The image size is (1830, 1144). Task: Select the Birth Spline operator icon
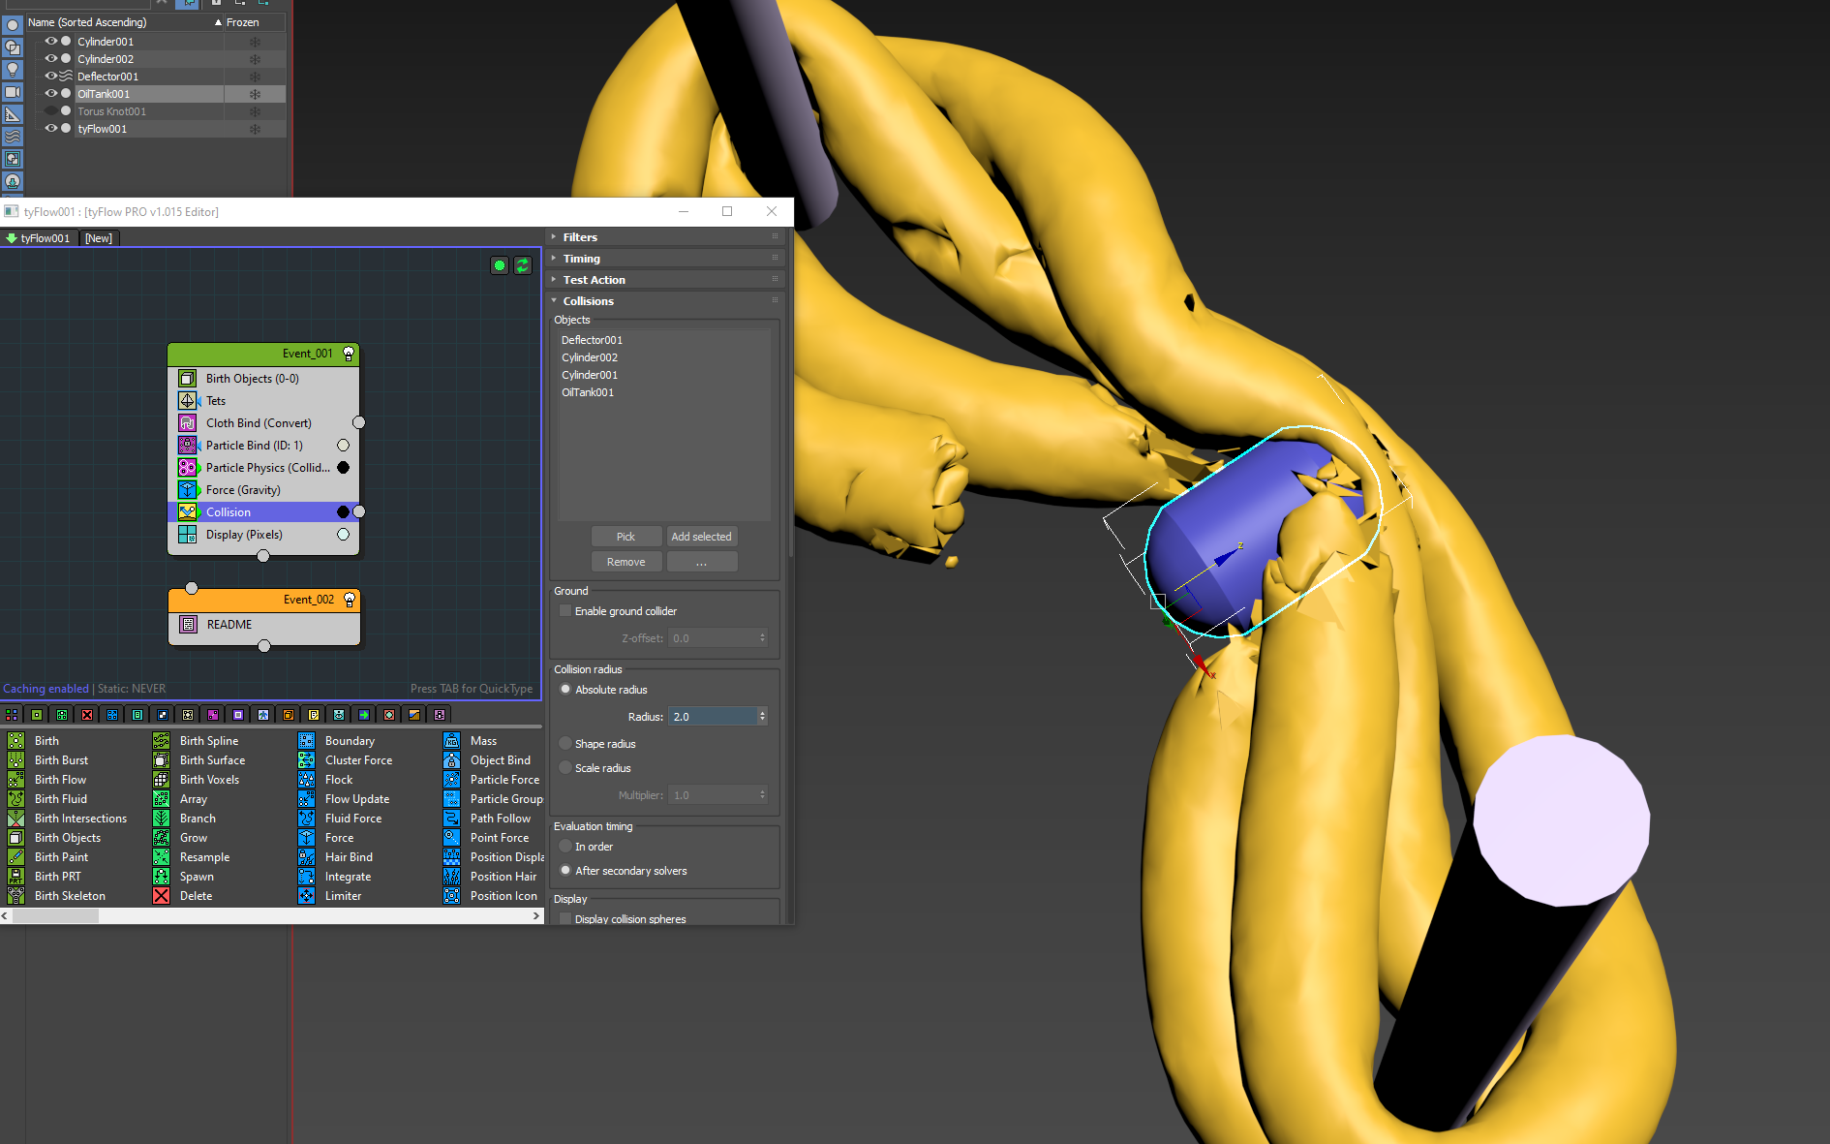pyautogui.click(x=161, y=740)
